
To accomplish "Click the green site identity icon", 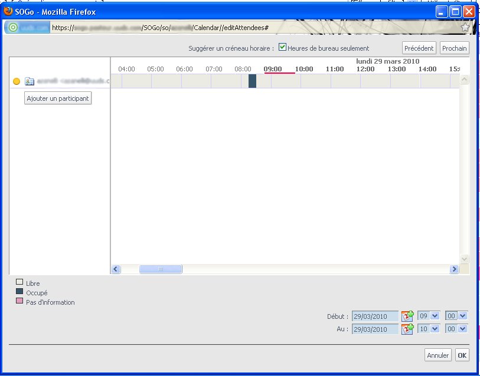I will (13, 27).
